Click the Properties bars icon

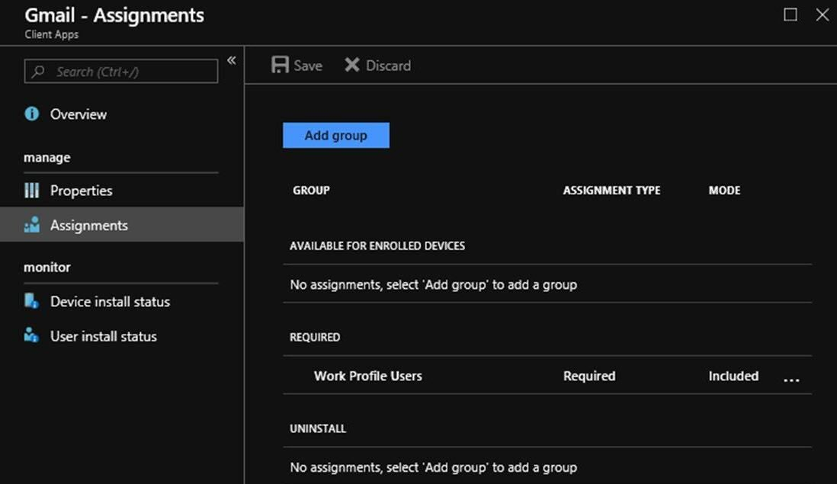(31, 191)
